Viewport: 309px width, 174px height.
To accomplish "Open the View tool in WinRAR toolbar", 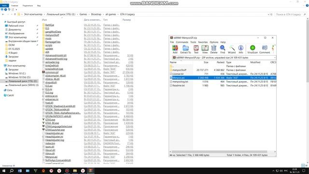I will [x=205, y=49].
